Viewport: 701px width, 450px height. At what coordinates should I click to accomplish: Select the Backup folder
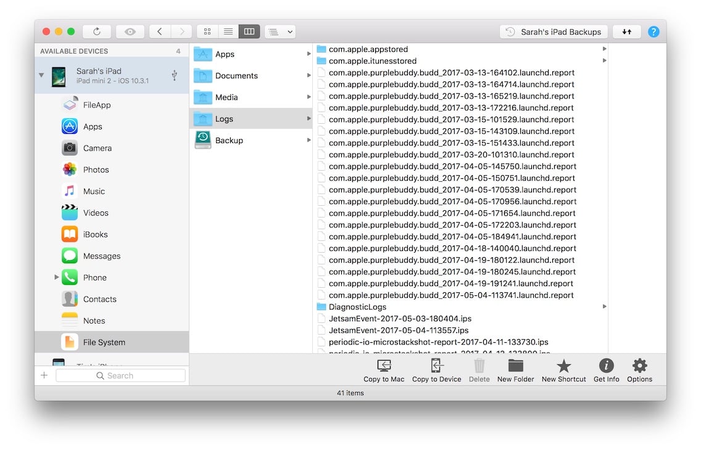pos(252,140)
